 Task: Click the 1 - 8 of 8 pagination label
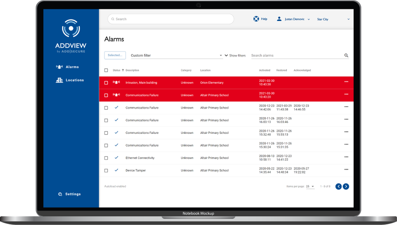325,187
